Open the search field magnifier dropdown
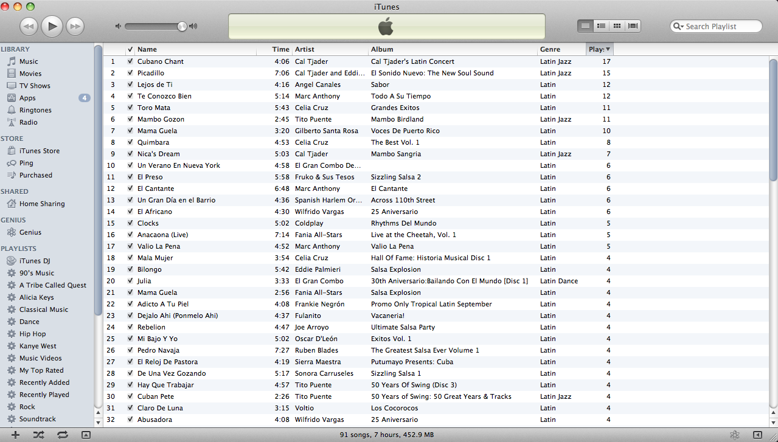Viewport: 778px width, 442px height. (678, 26)
